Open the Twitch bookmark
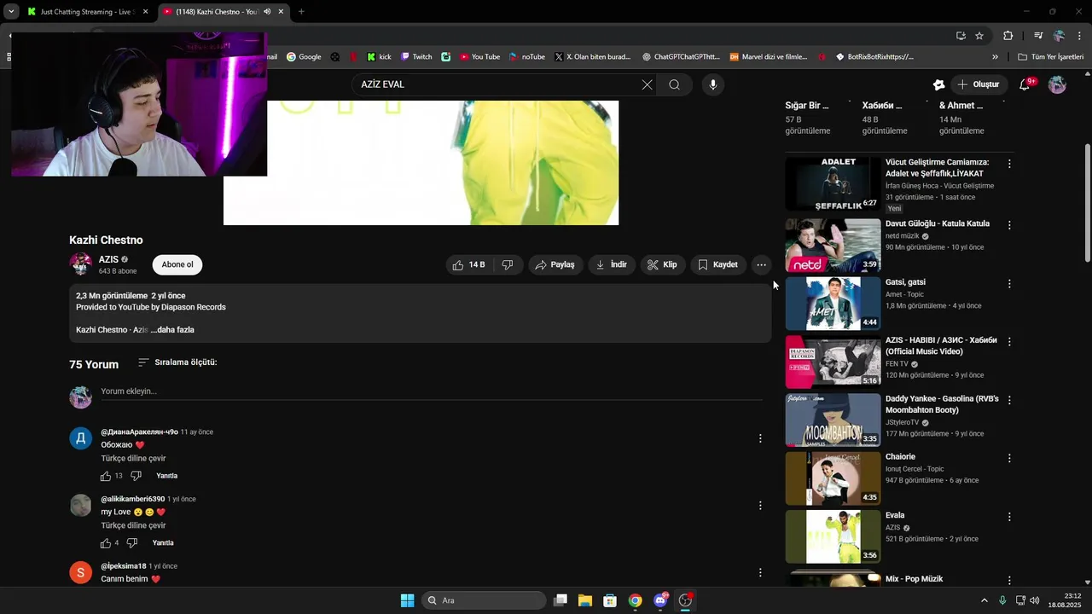Screen dimensions: 1092x614 pos(416,57)
